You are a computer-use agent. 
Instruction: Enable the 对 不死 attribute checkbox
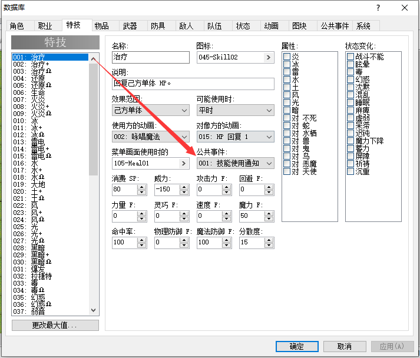click(x=287, y=118)
